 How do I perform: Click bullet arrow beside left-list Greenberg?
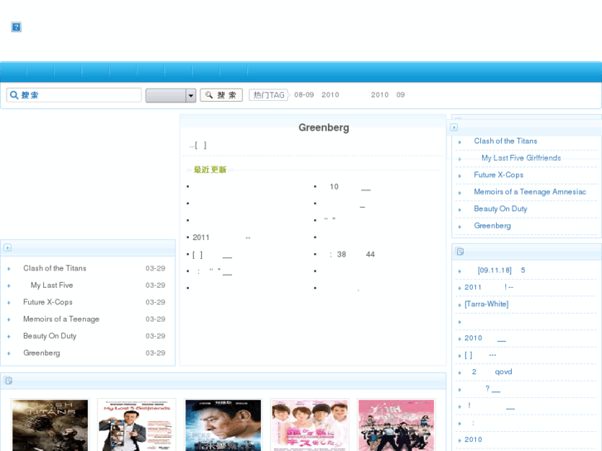pyautogui.click(x=9, y=353)
